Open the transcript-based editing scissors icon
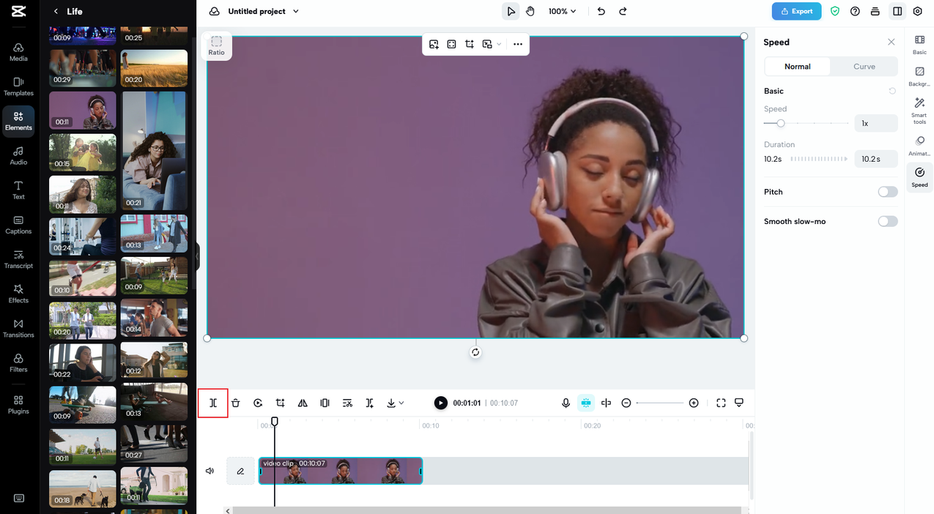The width and height of the screenshot is (934, 514). click(347, 403)
